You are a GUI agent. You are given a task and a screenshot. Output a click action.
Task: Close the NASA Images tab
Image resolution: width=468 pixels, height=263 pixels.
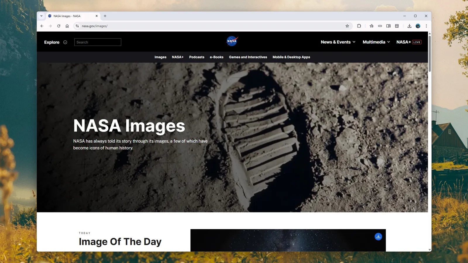coord(97,16)
